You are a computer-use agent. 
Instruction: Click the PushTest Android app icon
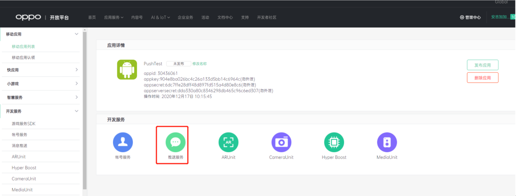pos(127,69)
